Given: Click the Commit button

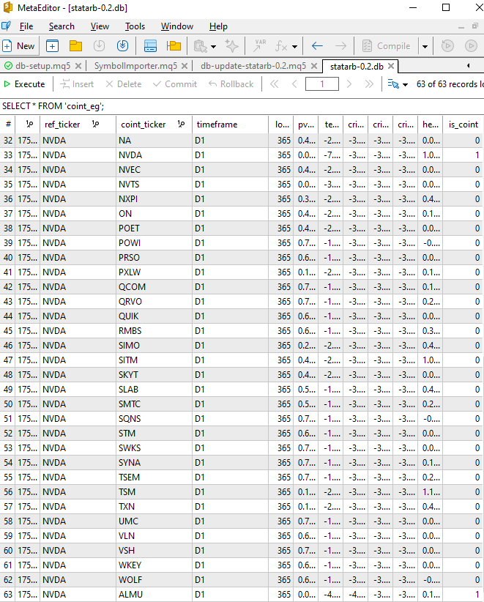Looking at the screenshot, I should point(175,84).
